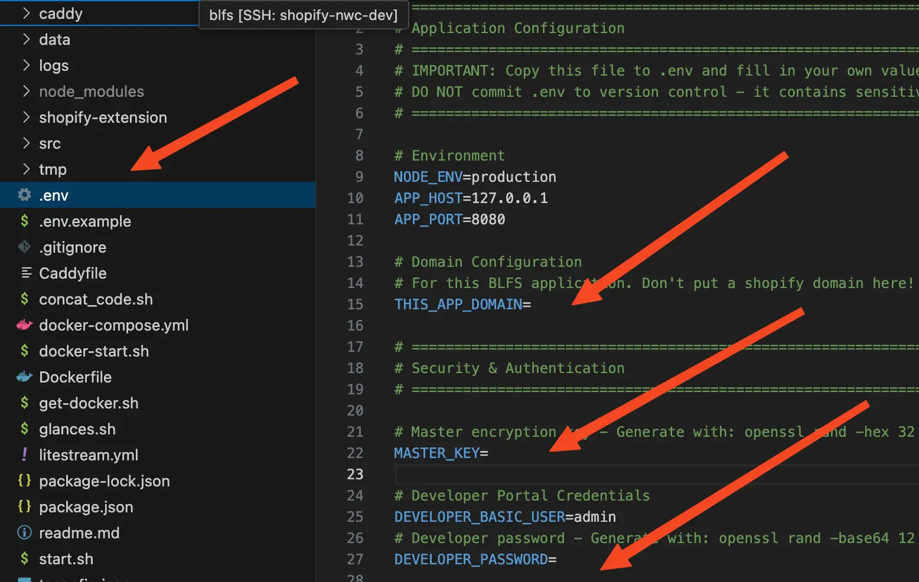Click the exclamation icon beside litestream.yml
The height and width of the screenshot is (582, 919).
(x=24, y=455)
